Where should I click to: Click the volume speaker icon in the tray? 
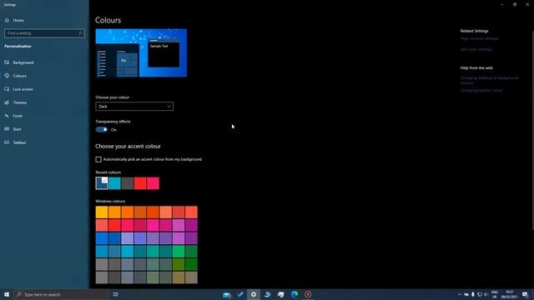486,294
